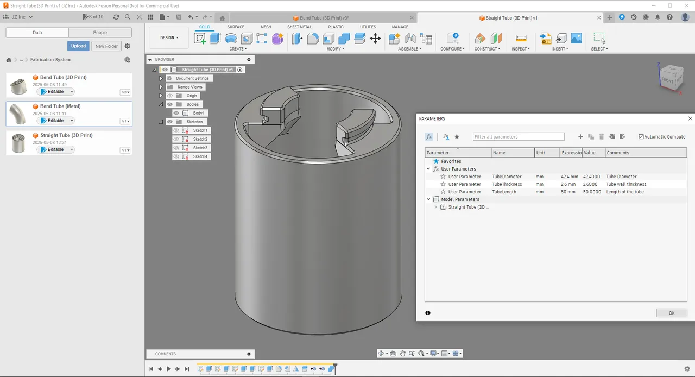The image size is (695, 377).
Task: Show Sketch1 using its eye icon
Action: coord(176,130)
